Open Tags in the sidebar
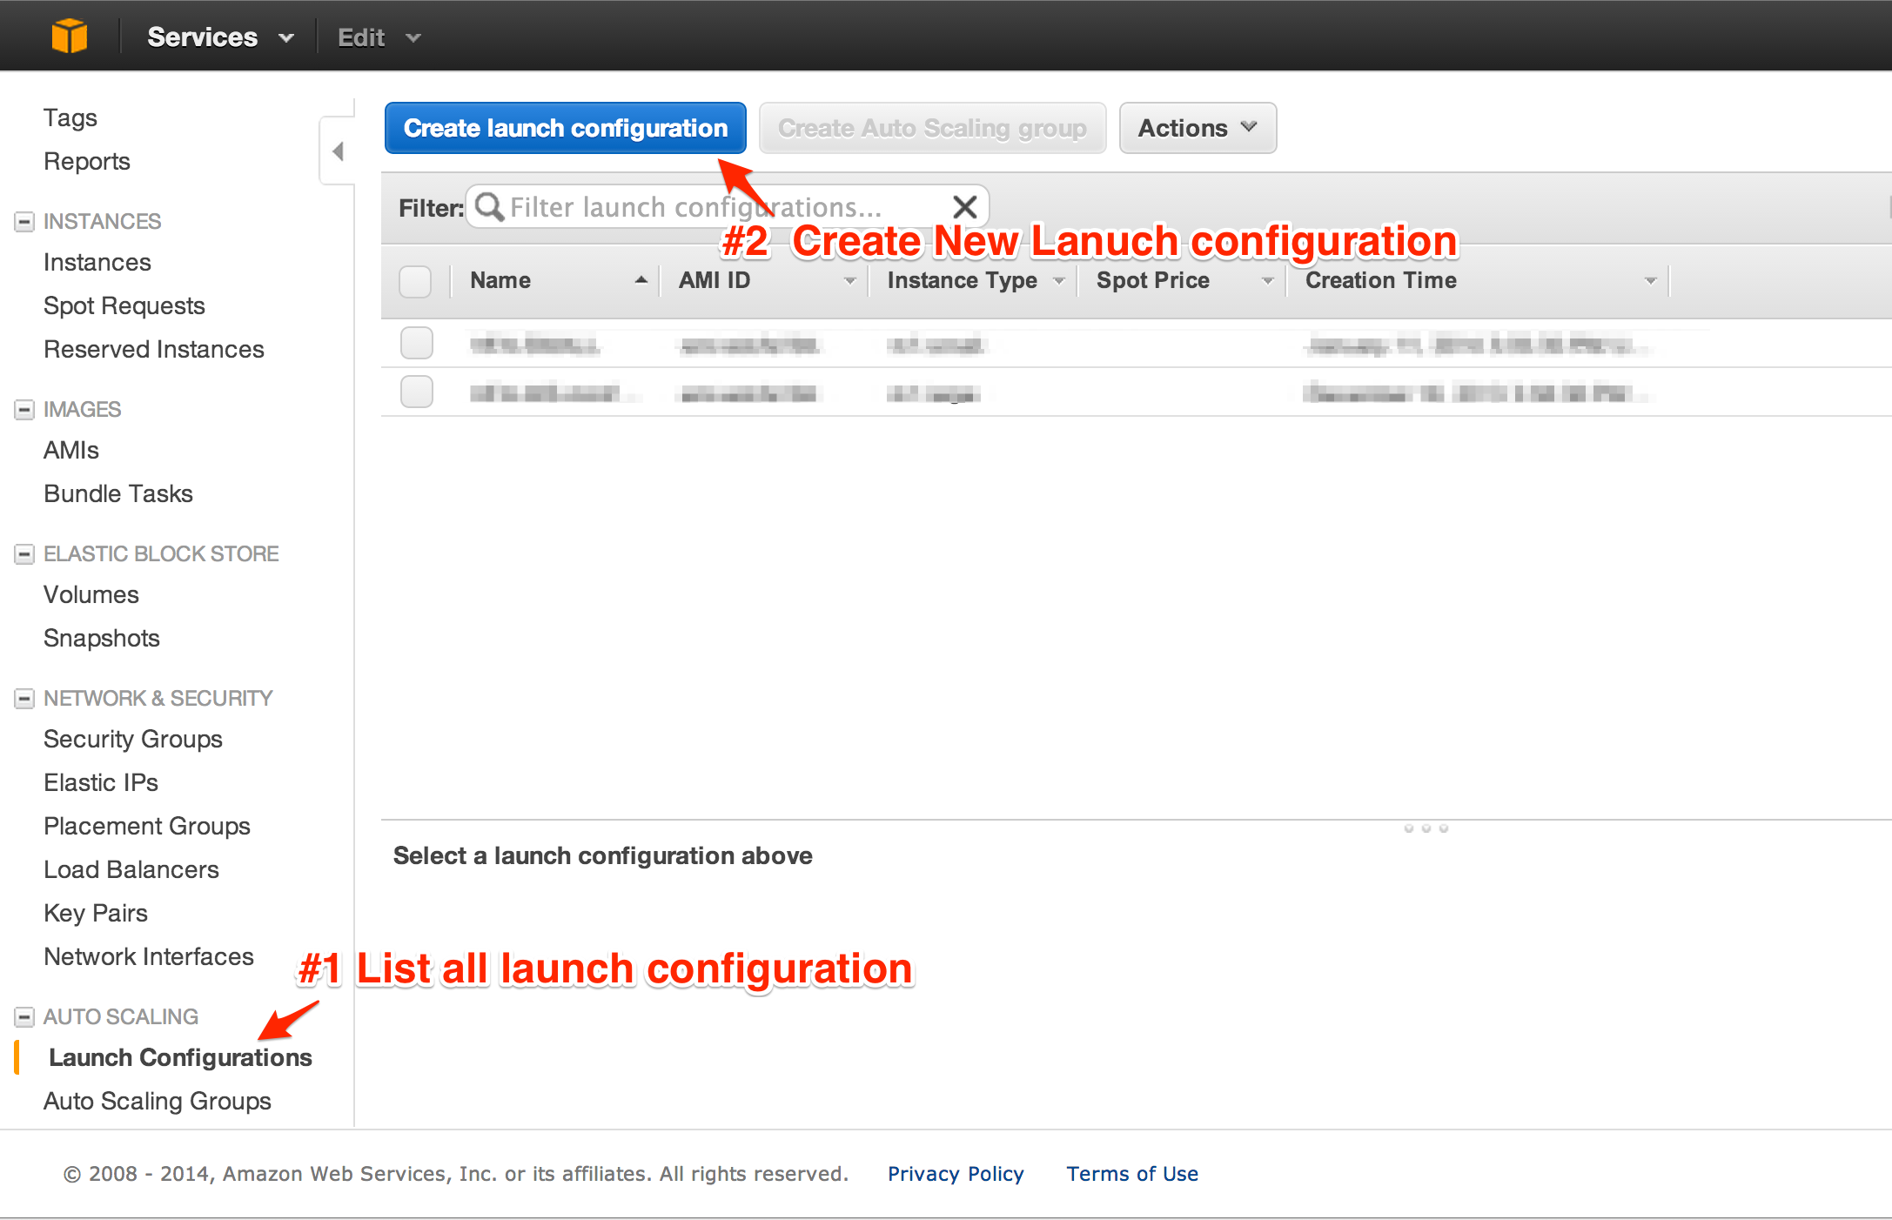This screenshot has height=1220, width=1892. [x=70, y=117]
